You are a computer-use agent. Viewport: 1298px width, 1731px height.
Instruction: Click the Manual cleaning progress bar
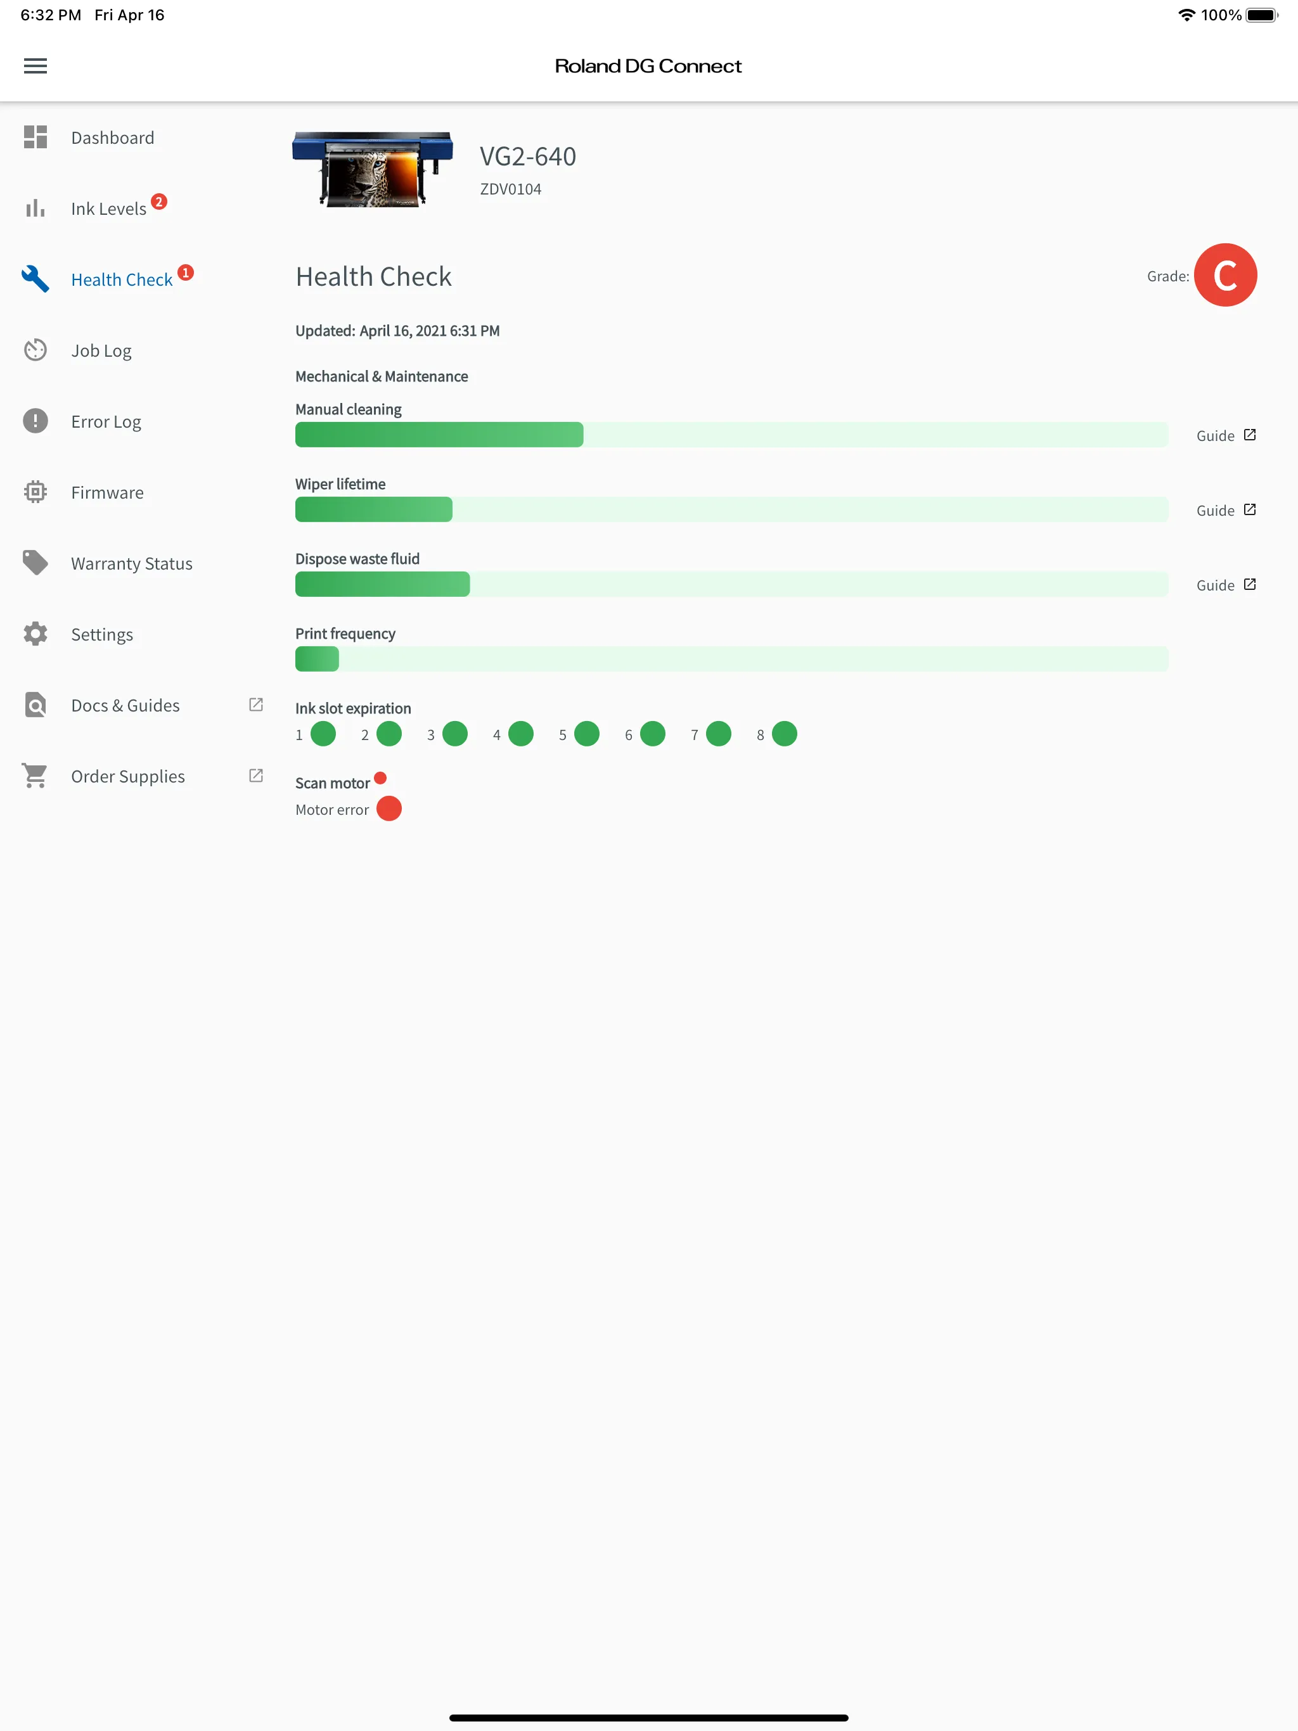click(x=731, y=434)
